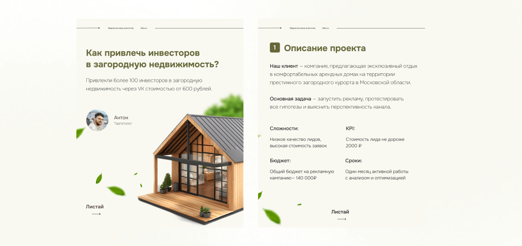Click the heading Описание проекта
The width and height of the screenshot is (522, 246).
point(325,48)
